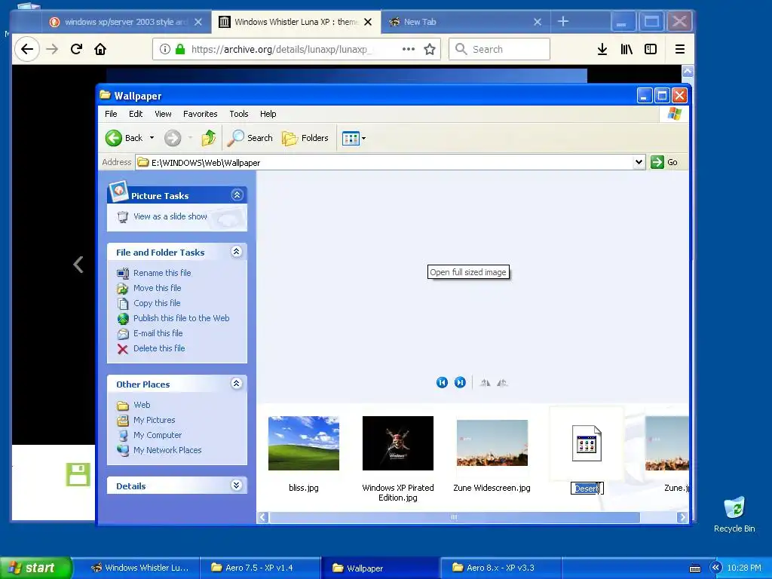Viewport: 772px width, 579px height.
Task: Expand the Details panel
Action: pyautogui.click(x=236, y=486)
